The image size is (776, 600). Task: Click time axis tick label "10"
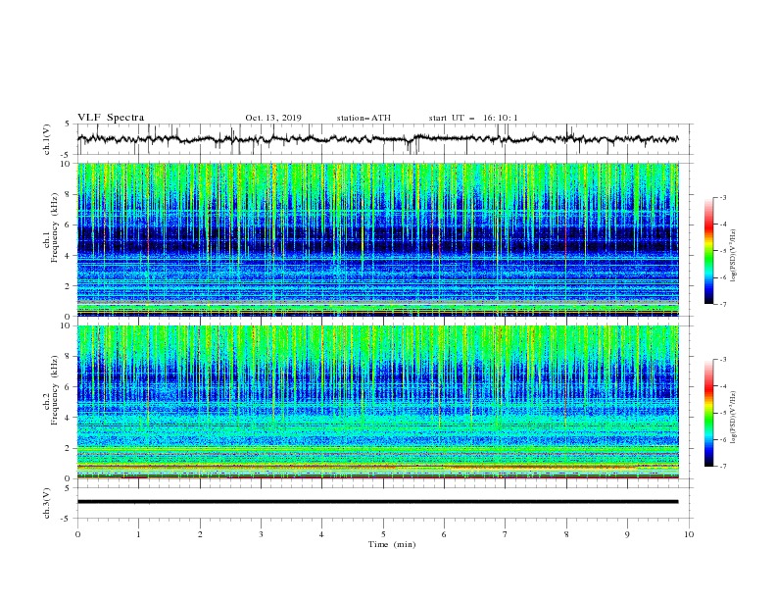(689, 534)
